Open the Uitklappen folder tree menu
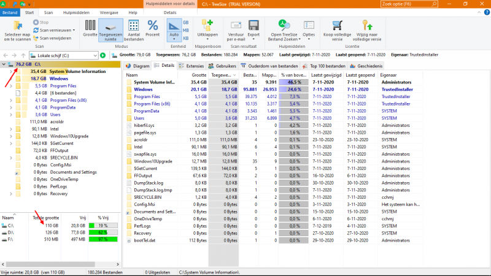This screenshot has width=491, height=276. tap(207, 30)
